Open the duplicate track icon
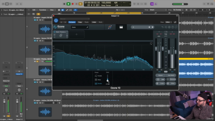The width and height of the screenshot is (215, 121). click(34, 14)
